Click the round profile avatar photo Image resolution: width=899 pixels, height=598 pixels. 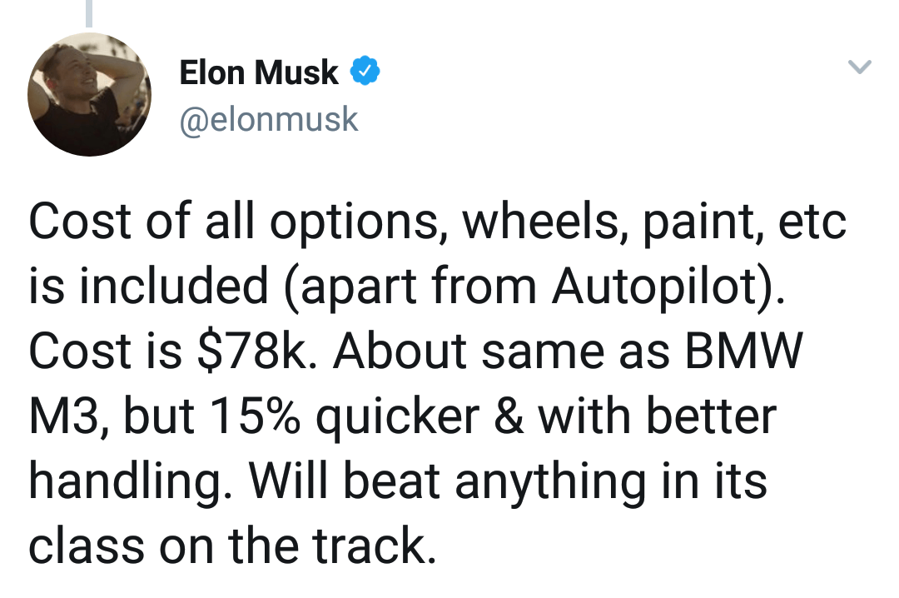click(x=89, y=94)
